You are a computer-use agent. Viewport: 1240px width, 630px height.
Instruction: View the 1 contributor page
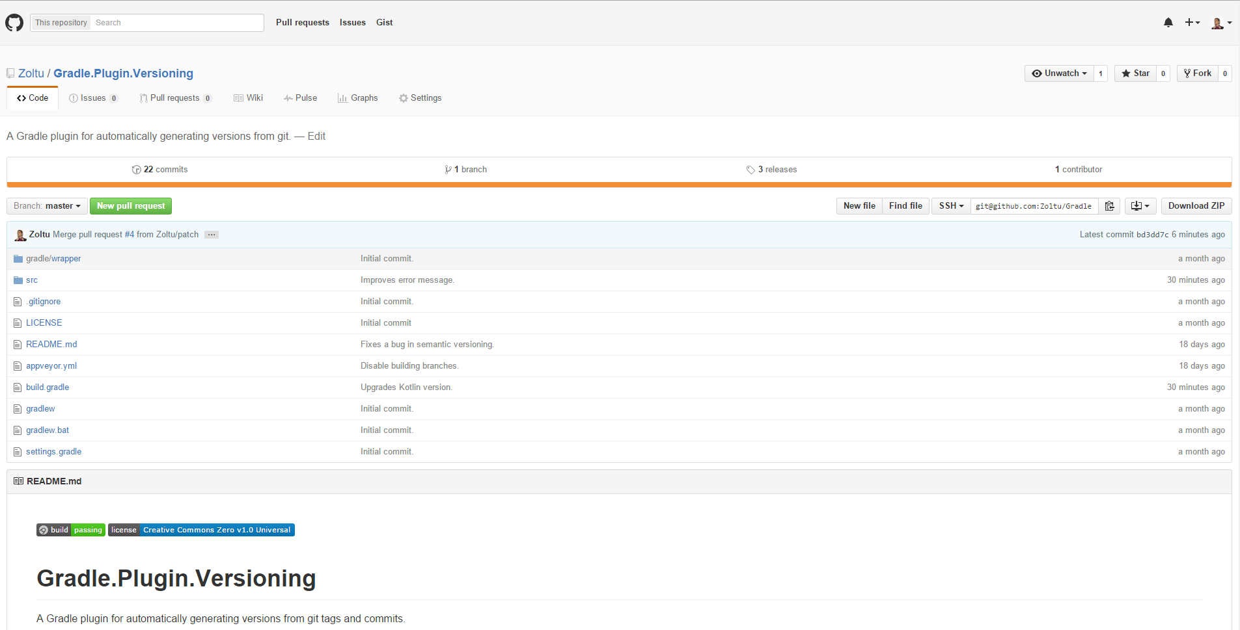coord(1079,170)
